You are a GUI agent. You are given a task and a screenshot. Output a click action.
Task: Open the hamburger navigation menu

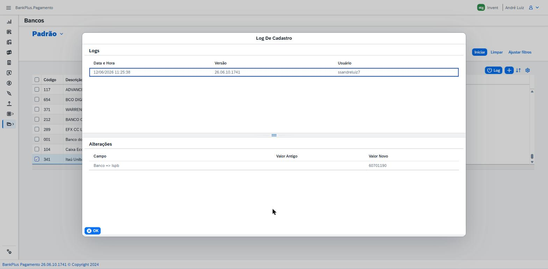click(x=9, y=8)
